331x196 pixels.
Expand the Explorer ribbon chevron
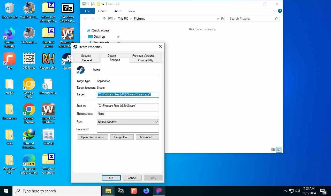274,11
